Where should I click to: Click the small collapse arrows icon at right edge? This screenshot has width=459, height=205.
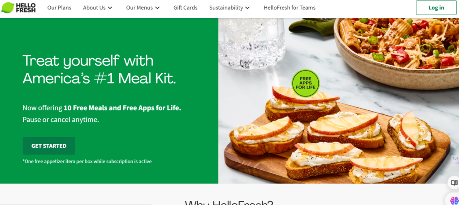[455, 159]
